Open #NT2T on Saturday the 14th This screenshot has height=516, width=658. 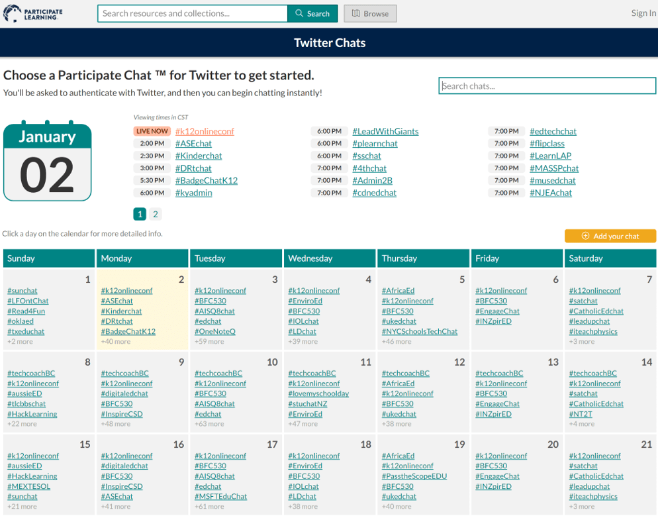tap(581, 414)
